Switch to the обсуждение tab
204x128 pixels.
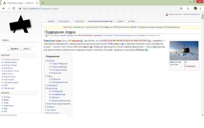64,21
